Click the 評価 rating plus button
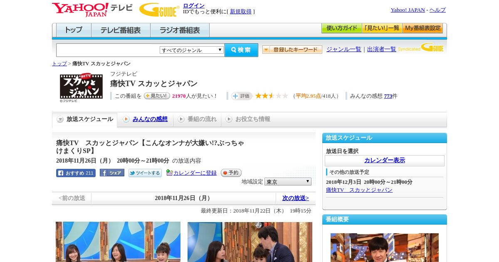The image size is (499, 262). 242,96
